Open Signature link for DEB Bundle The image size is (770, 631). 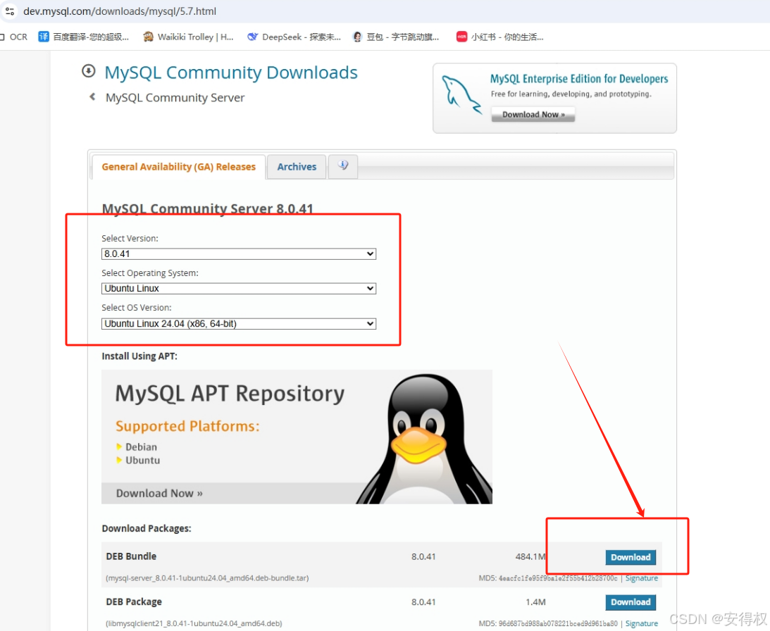(x=641, y=578)
